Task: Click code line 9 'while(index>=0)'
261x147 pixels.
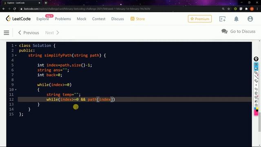Action: [54, 85]
